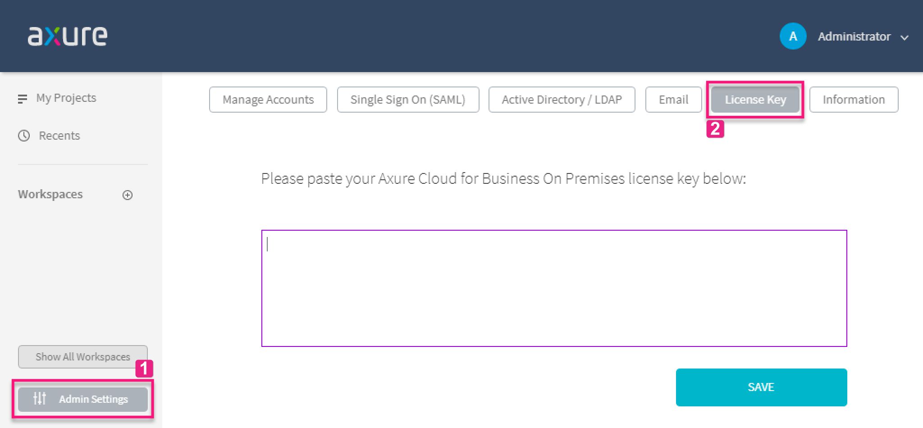
Task: Click the My Projects list icon
Action: tap(22, 99)
